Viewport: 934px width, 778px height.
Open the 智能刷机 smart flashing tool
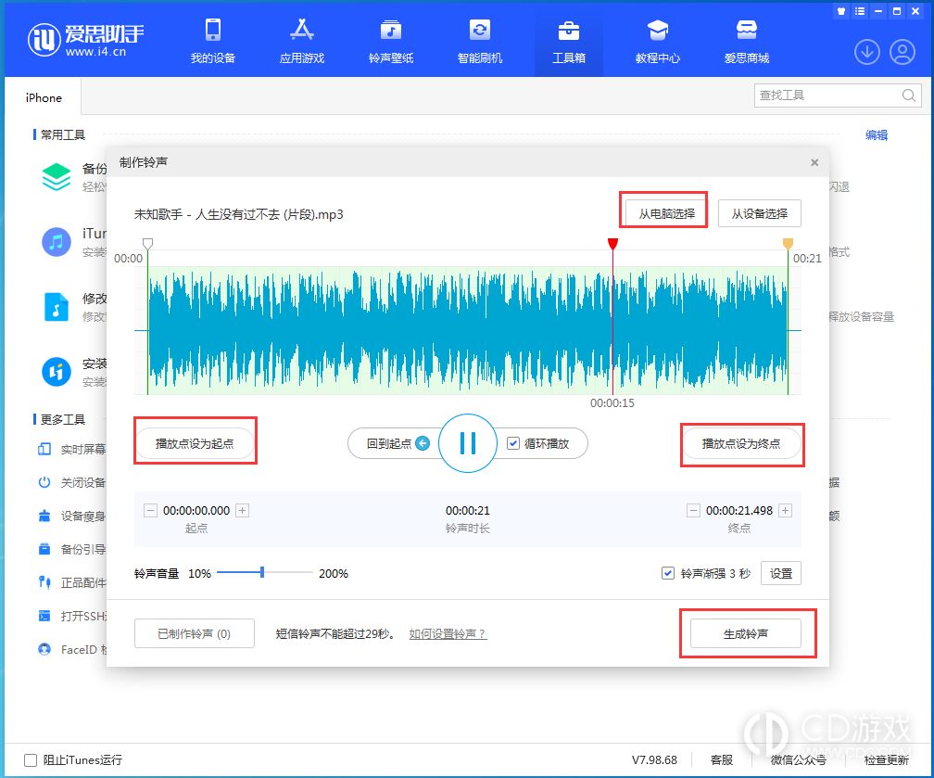tap(479, 41)
